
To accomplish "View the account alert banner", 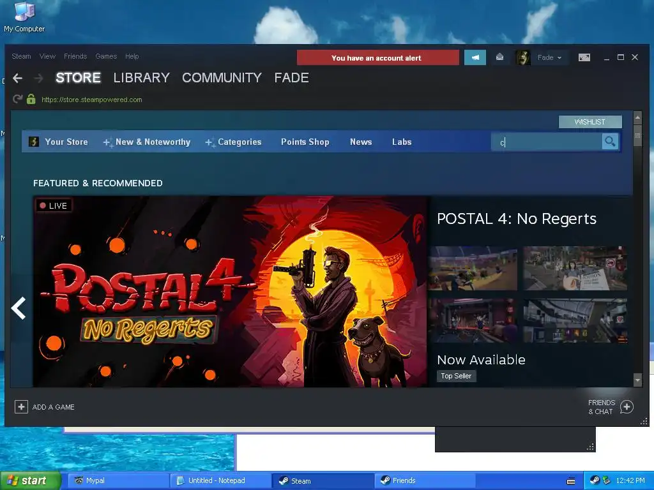I will coord(378,57).
